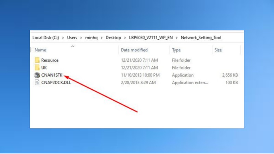Select the UK folder icon
The width and height of the screenshot is (274, 154).
coord(37,67)
